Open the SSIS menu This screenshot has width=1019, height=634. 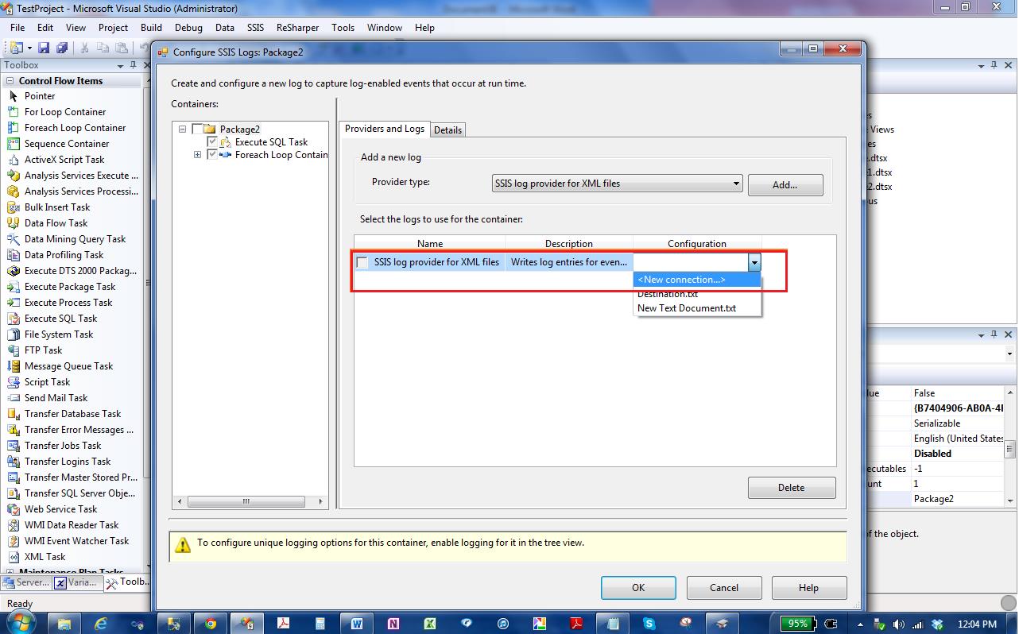click(x=255, y=28)
